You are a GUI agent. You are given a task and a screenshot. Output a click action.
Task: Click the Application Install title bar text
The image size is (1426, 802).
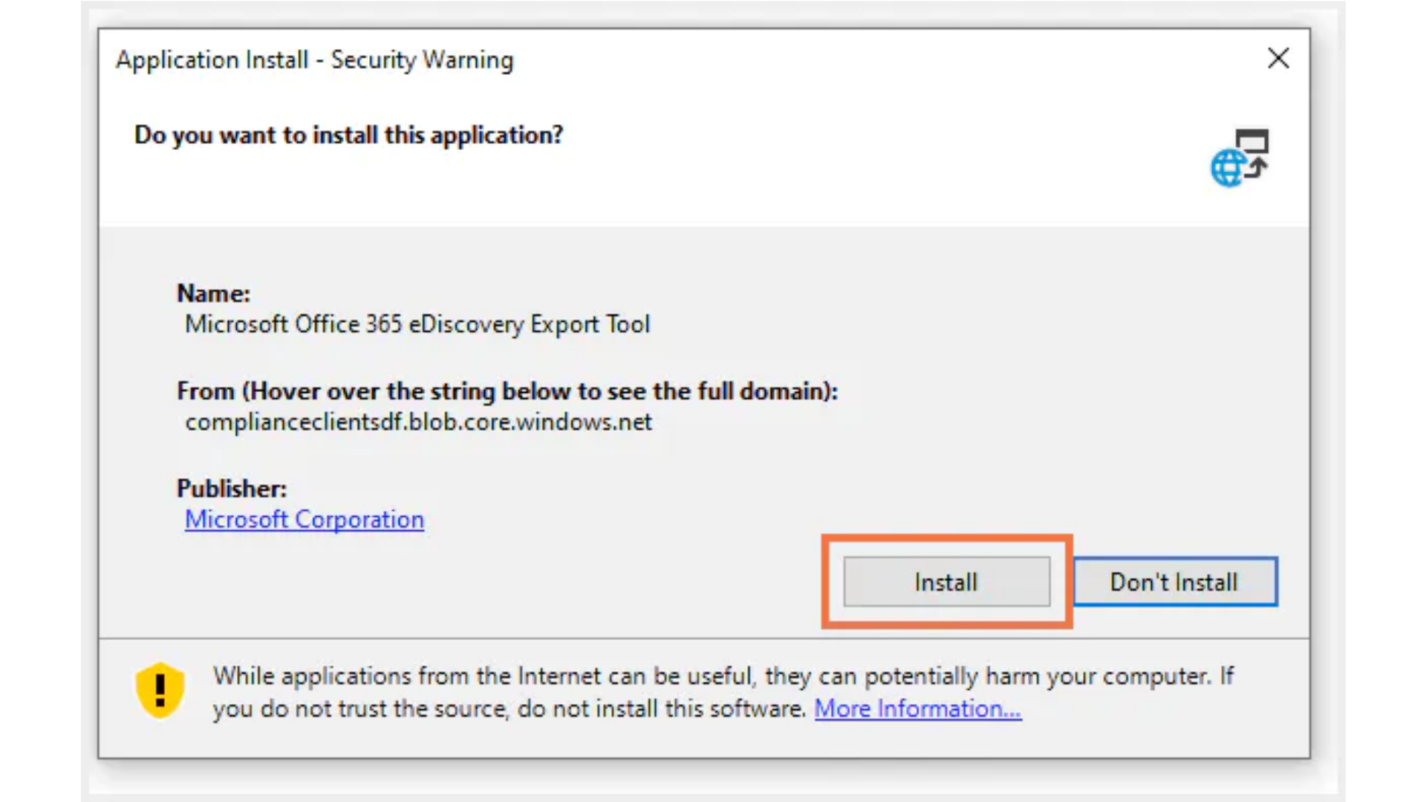coord(314,60)
